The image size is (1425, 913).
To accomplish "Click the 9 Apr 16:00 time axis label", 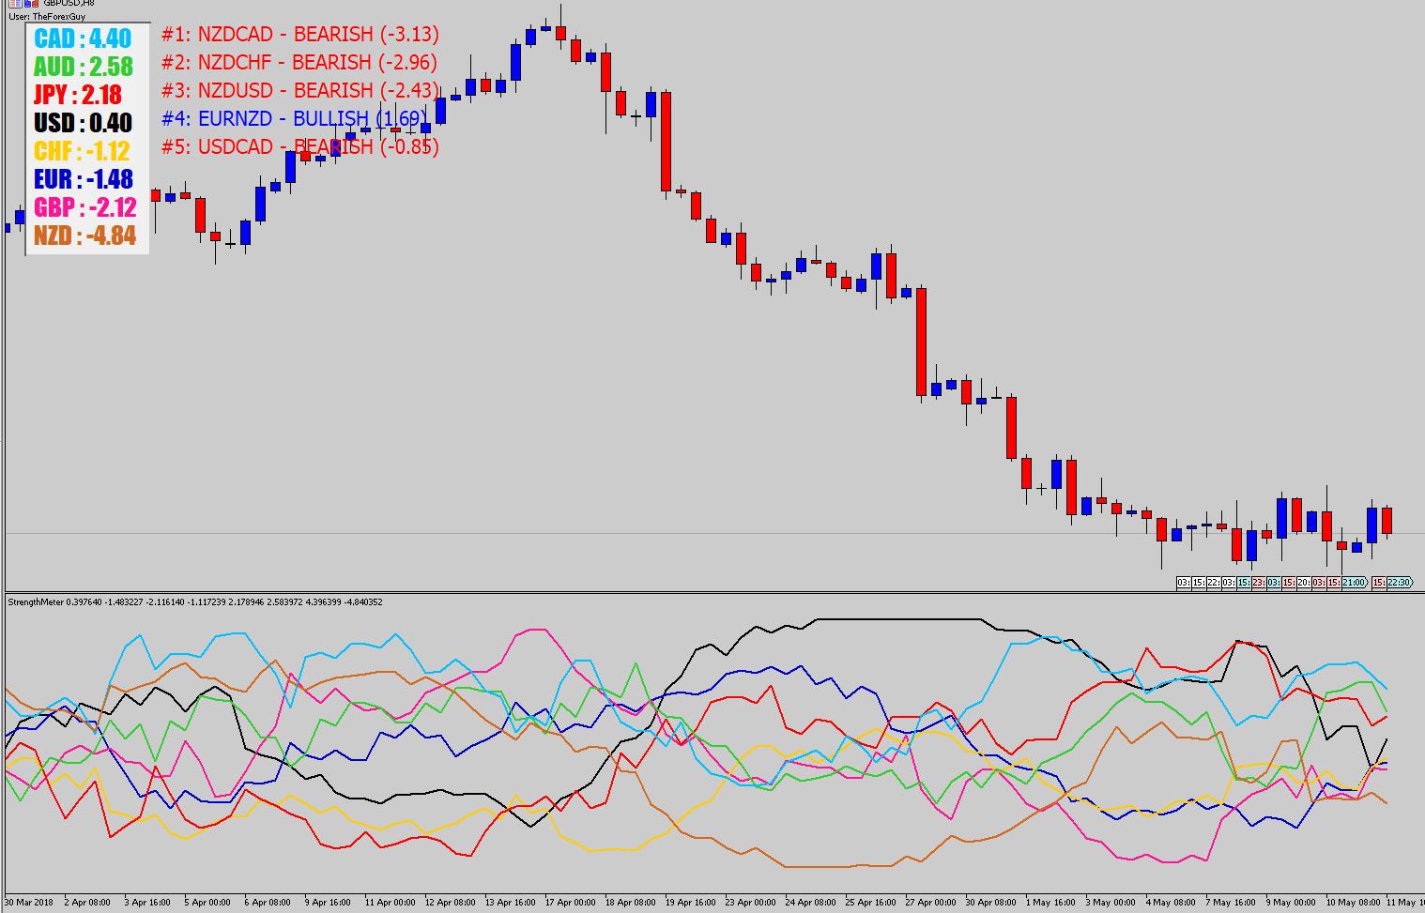I will pos(328,903).
